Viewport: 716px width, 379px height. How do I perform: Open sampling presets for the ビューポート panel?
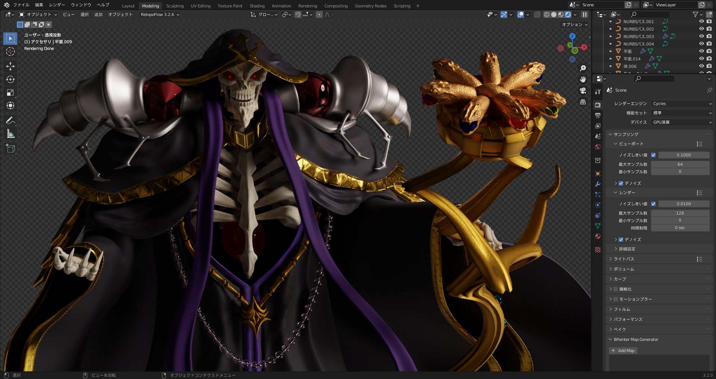pos(699,144)
